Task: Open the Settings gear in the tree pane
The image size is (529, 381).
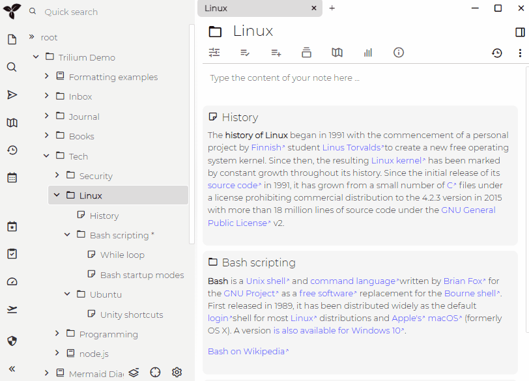Action: pyautogui.click(x=177, y=372)
